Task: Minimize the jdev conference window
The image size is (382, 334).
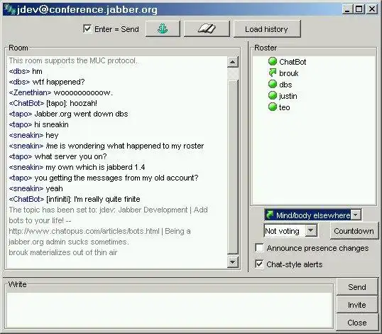Action: pos(347,9)
